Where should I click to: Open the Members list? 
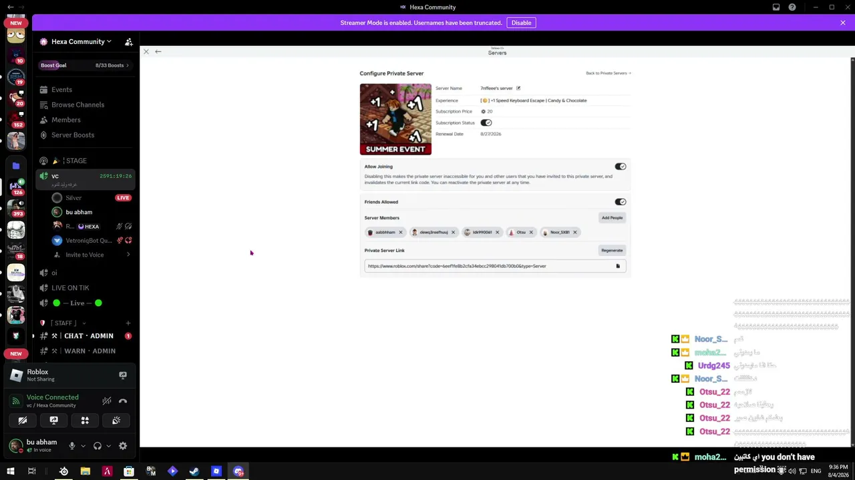(x=85, y=120)
